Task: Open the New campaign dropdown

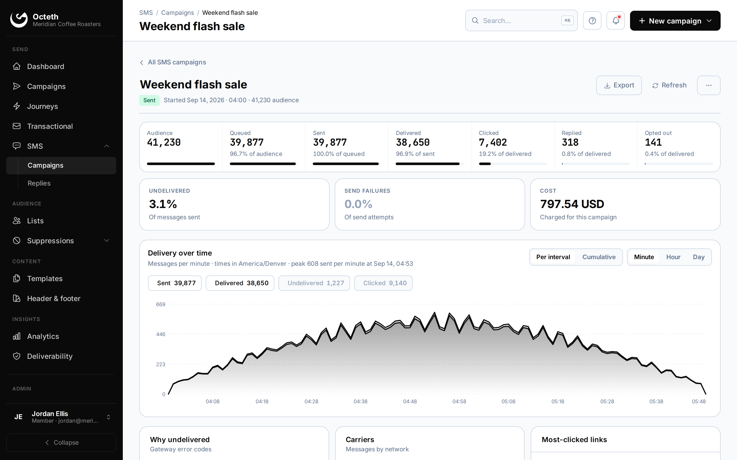Action: coord(675,21)
